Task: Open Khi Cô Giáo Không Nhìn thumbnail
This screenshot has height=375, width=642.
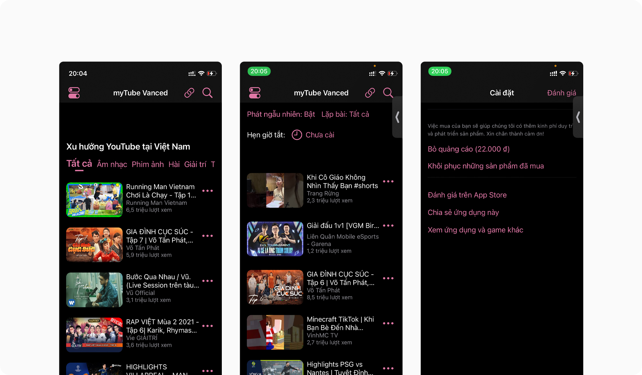Action: [275, 191]
